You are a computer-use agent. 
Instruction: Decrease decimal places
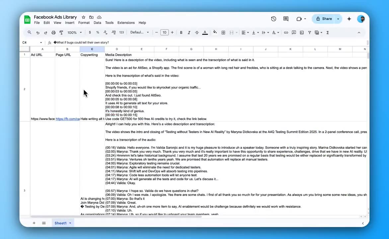106,33
